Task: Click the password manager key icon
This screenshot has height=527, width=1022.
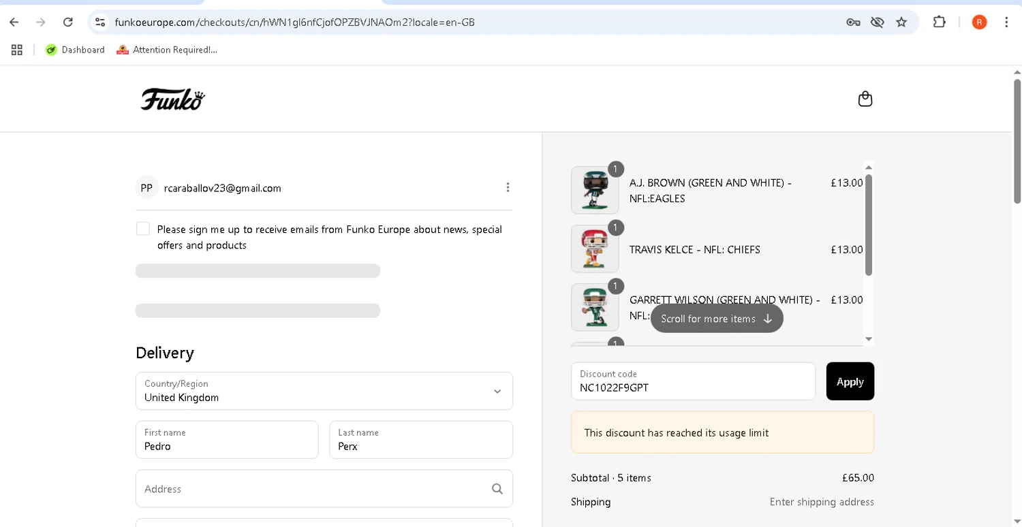Action: (853, 22)
